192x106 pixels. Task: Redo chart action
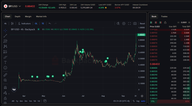click(55, 23)
